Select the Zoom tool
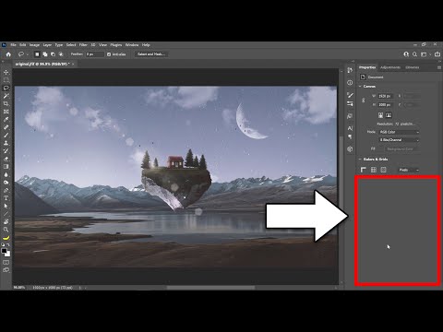This screenshot has width=443, height=332. tap(6, 230)
